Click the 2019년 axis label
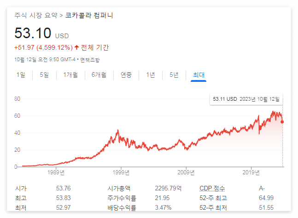298x218 pixels. (251, 172)
